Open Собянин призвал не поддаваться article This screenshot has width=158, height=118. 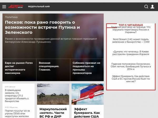point(86,68)
